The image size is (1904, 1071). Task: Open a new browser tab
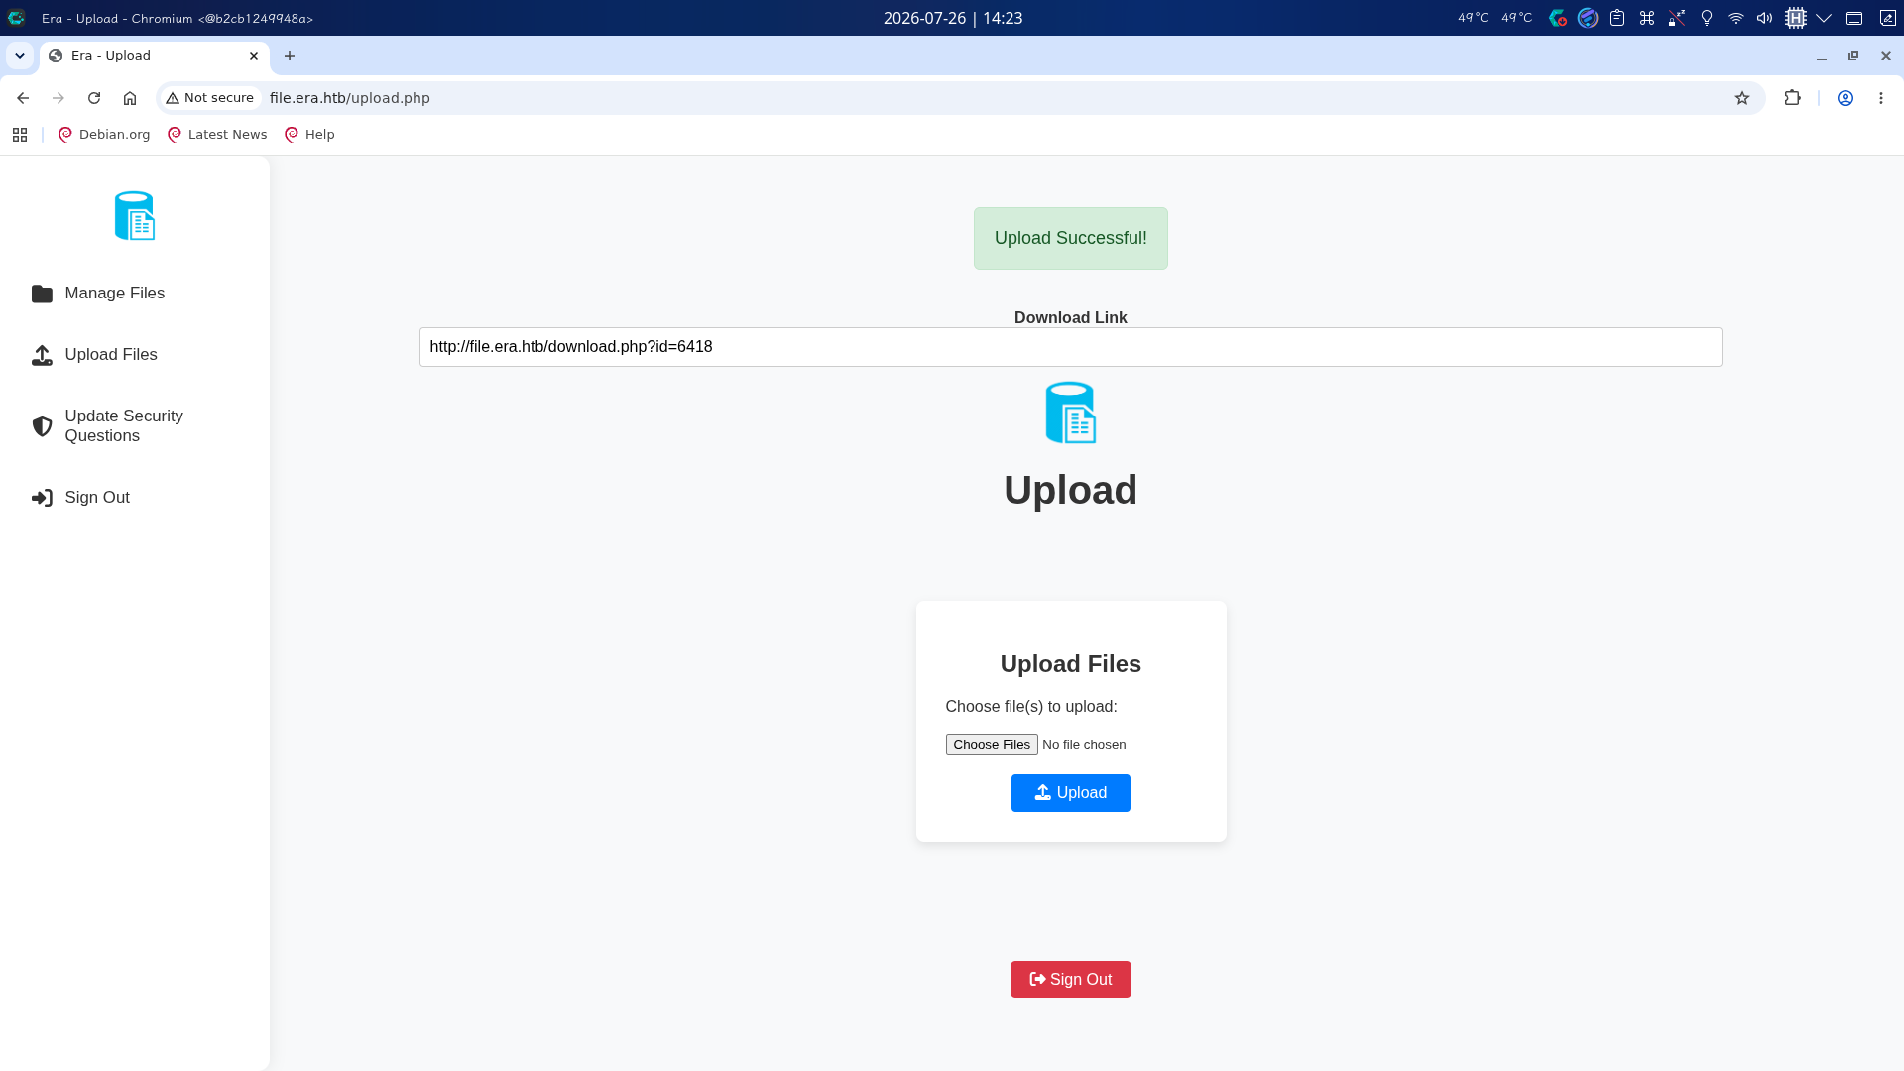[290, 56]
